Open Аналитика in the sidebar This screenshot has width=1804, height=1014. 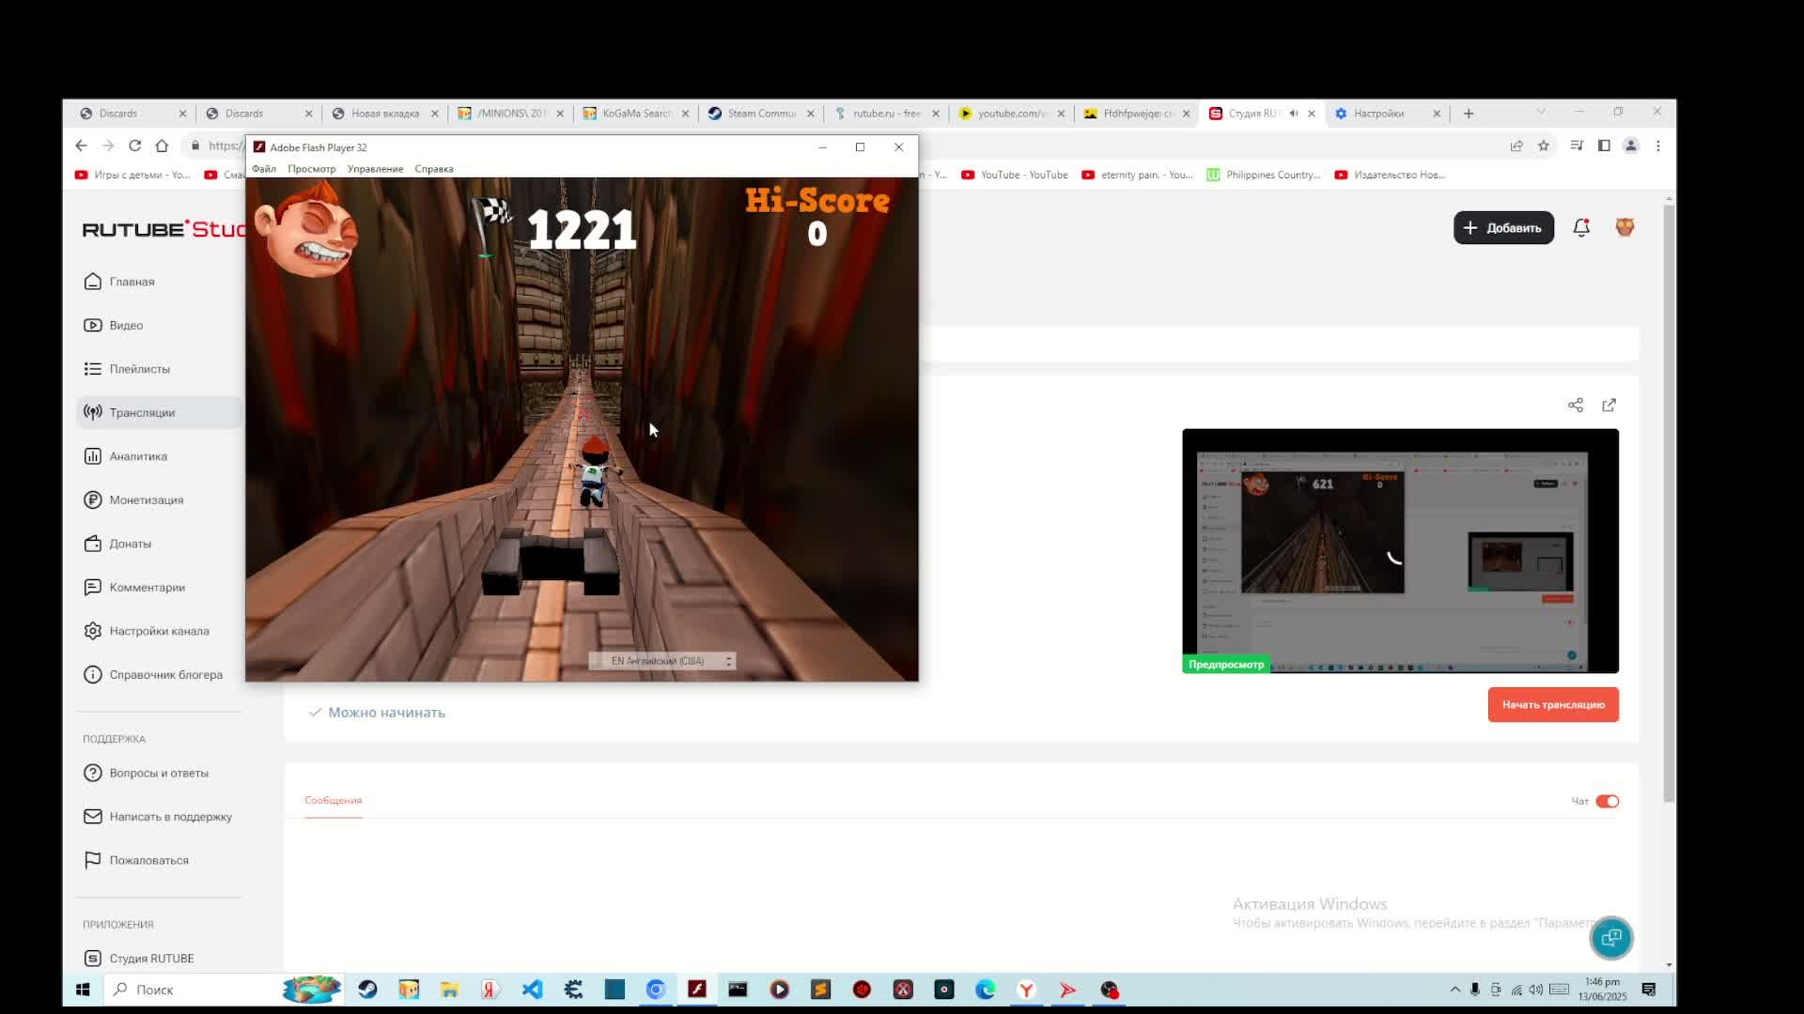[x=138, y=456]
